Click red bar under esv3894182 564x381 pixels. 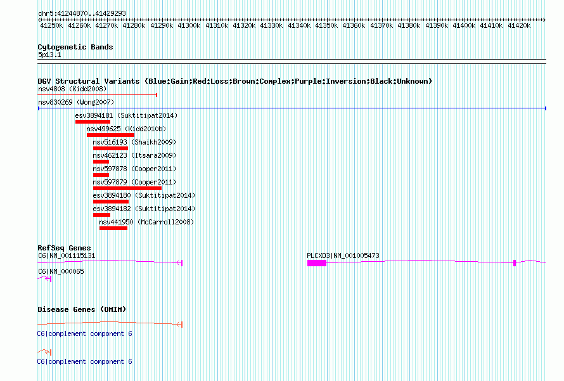(x=101, y=215)
